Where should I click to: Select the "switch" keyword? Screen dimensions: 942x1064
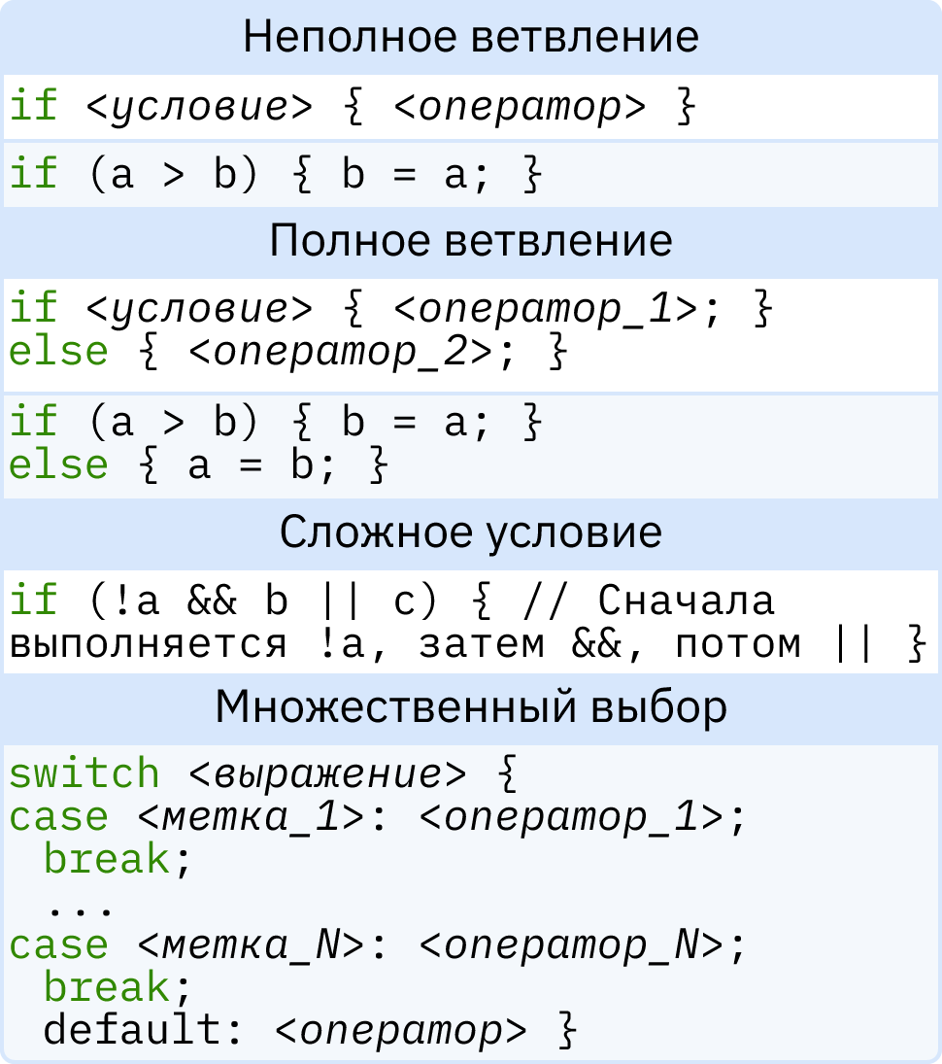(84, 774)
